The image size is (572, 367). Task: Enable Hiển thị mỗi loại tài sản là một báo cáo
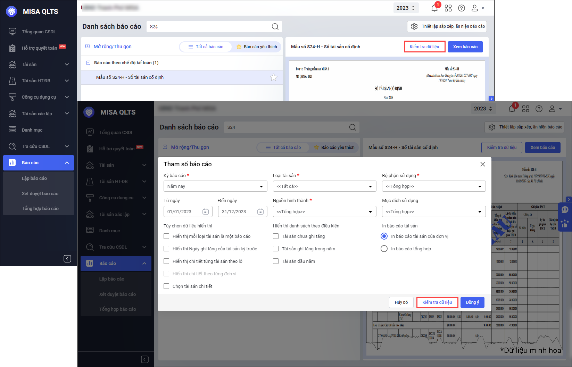166,236
